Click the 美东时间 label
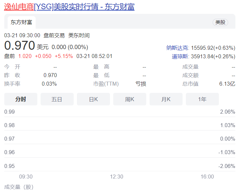The image size is (242, 191). tap(79, 35)
